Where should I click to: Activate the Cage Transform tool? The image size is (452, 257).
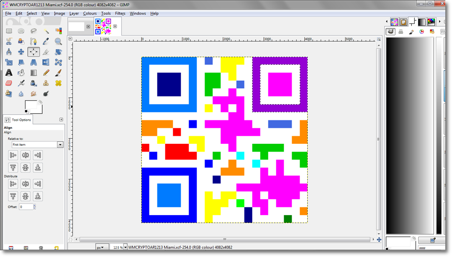pos(58,62)
